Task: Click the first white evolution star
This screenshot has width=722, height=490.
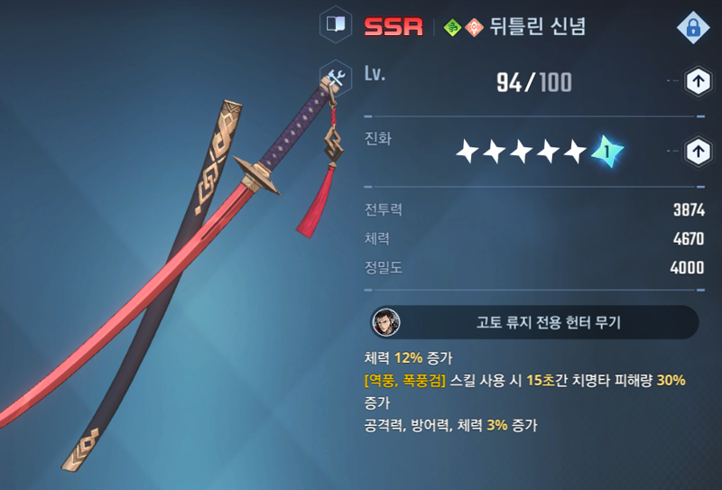Action: coord(467,151)
